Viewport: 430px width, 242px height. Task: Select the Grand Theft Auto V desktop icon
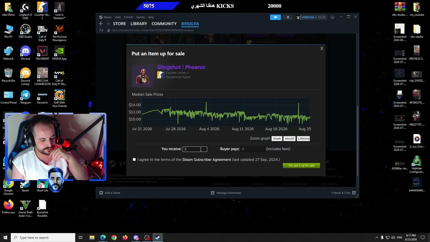25,209
